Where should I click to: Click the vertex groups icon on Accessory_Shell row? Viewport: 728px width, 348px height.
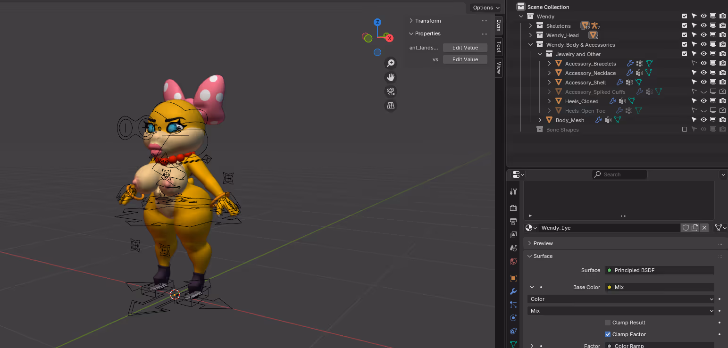[x=629, y=83]
